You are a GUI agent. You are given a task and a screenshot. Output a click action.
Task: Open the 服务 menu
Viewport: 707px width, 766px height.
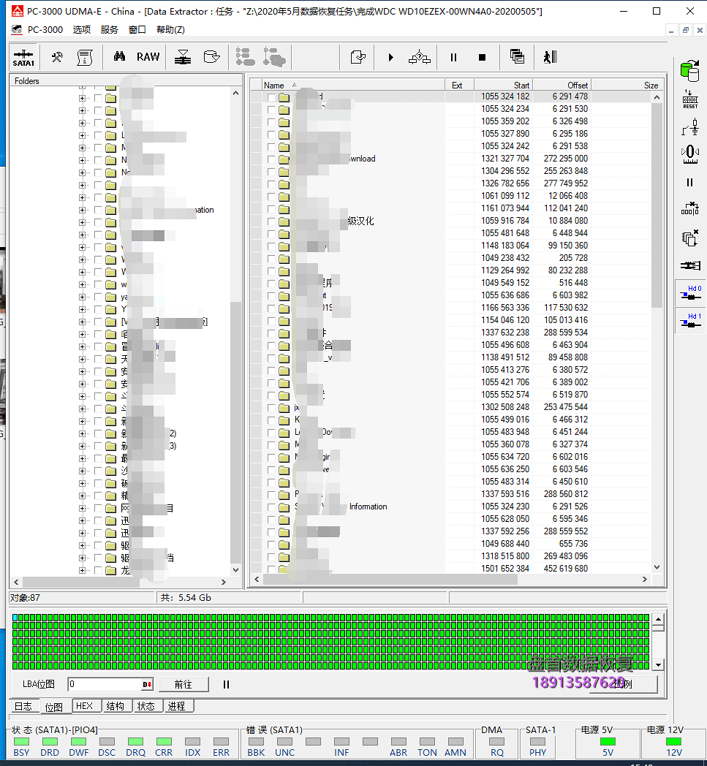click(x=110, y=30)
